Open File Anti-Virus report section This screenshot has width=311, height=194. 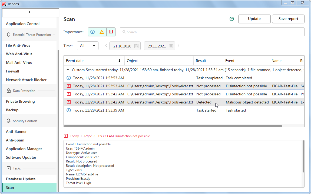pos(18,45)
